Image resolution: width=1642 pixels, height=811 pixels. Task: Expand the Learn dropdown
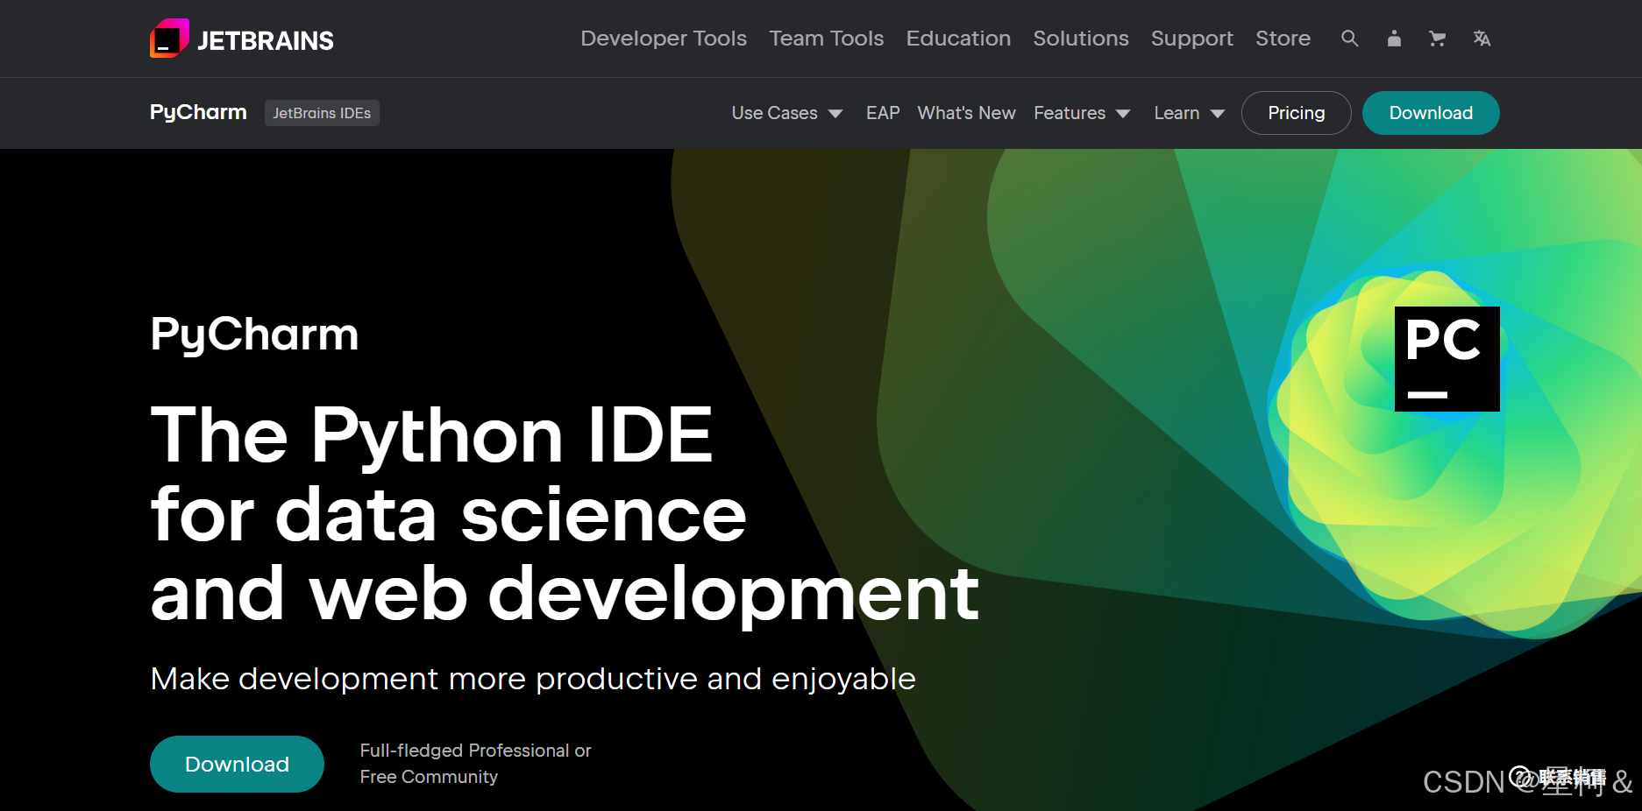[1189, 113]
